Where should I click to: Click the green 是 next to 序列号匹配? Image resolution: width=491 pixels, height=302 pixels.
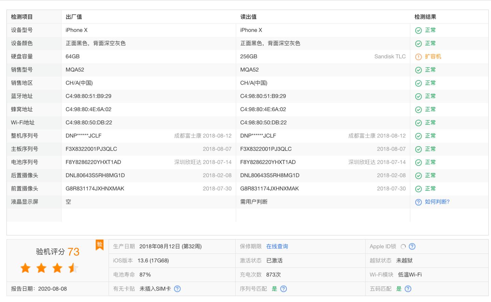(275, 289)
